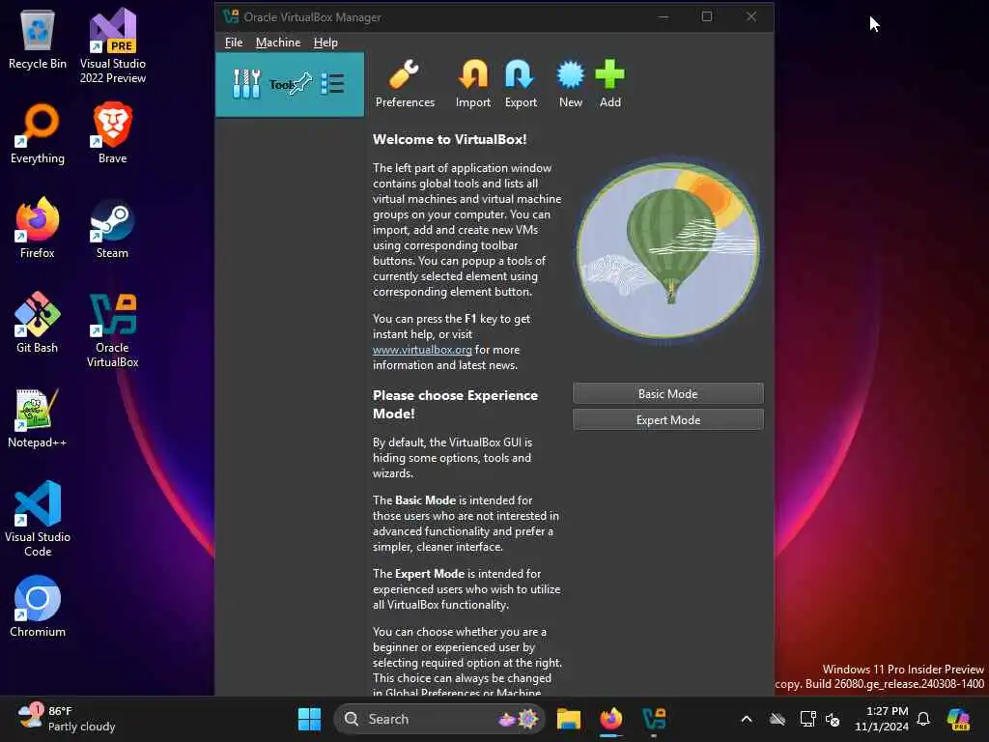989x742 pixels.
Task: Open File Explorer from taskbar
Action: (x=568, y=719)
